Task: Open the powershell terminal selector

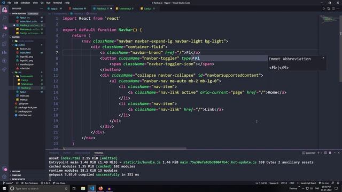Action: (x=309, y=153)
